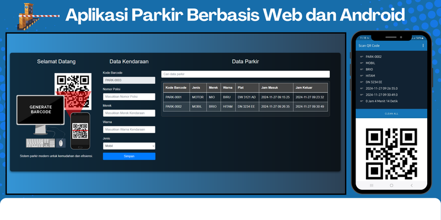Select the PARK-0002 table cell

point(176,107)
